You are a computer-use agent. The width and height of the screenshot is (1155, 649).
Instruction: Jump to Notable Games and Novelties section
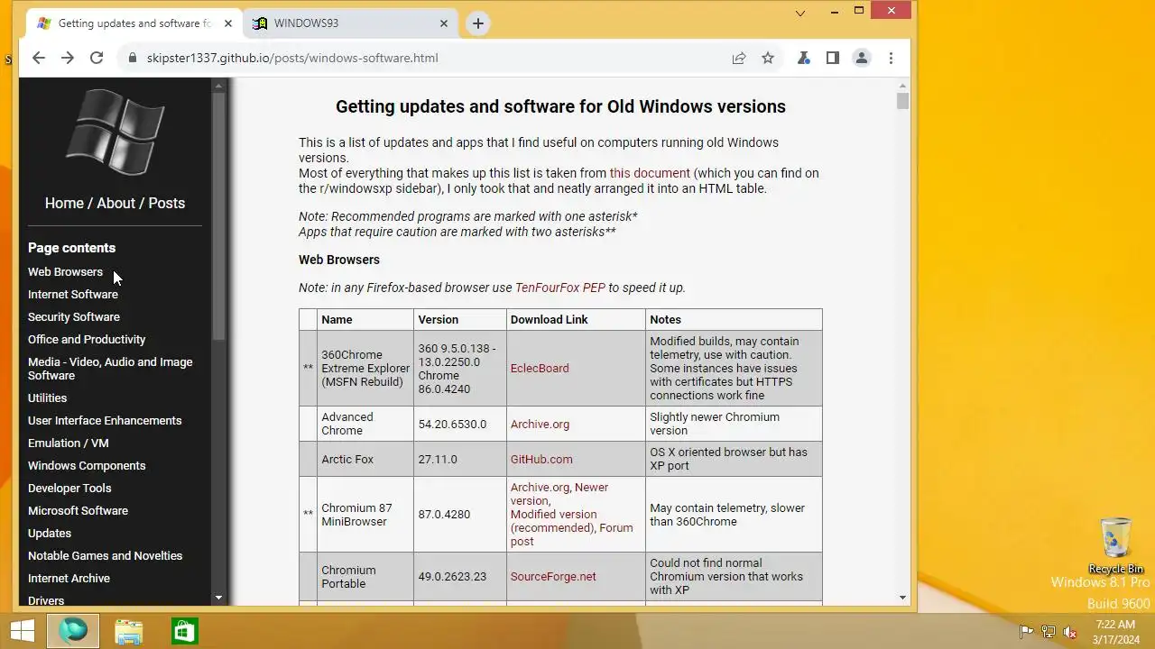click(x=105, y=555)
